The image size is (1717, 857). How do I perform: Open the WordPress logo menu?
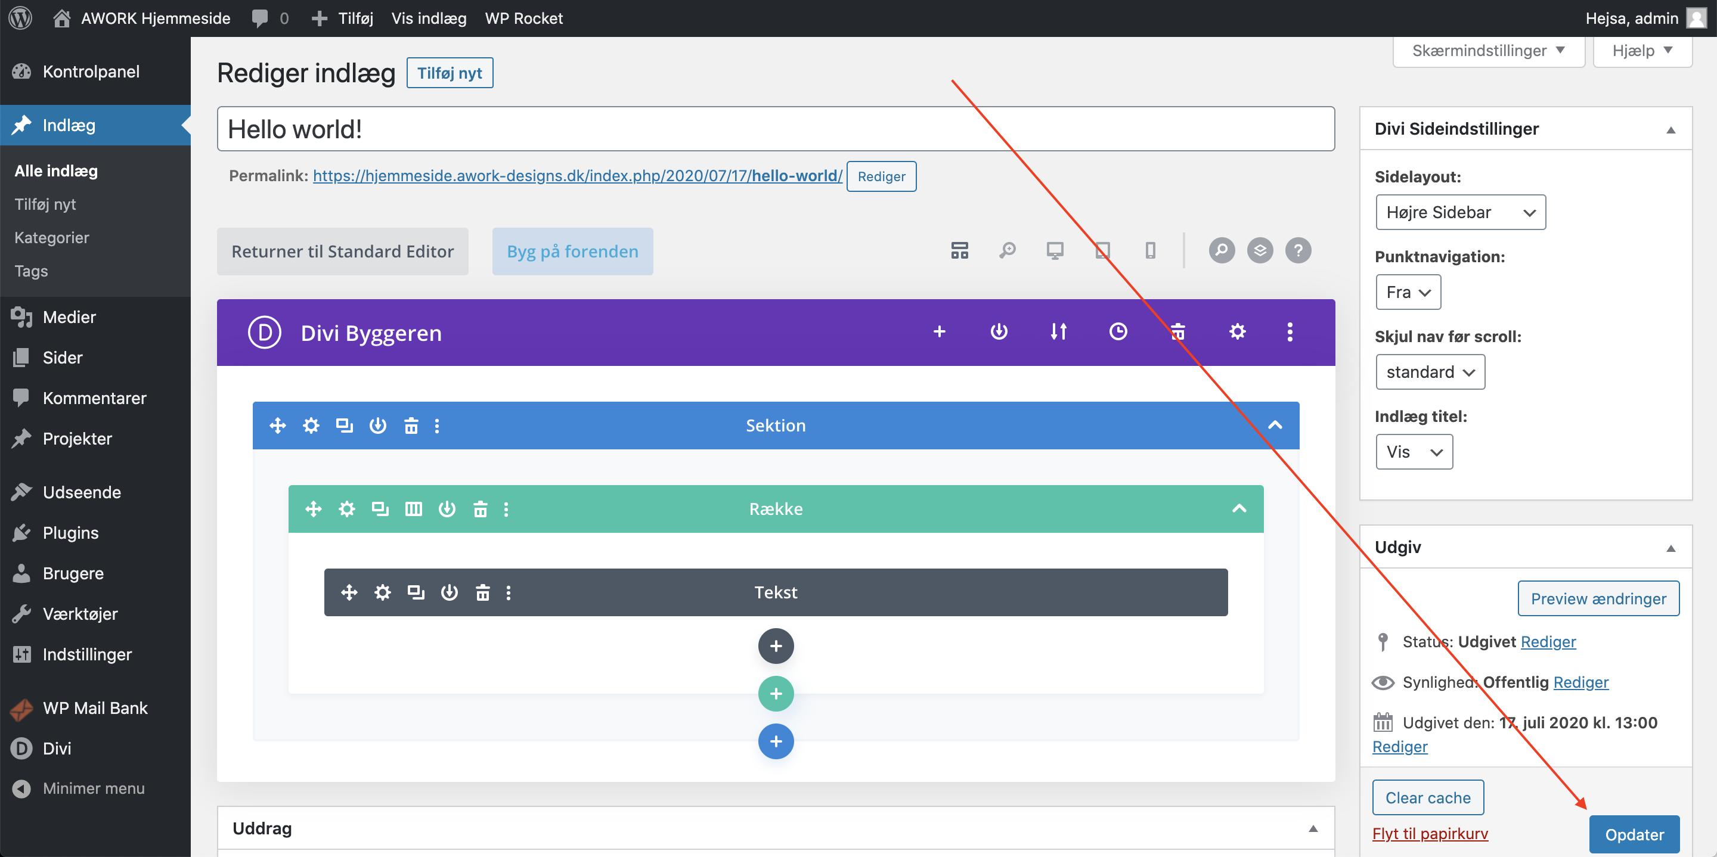[21, 18]
